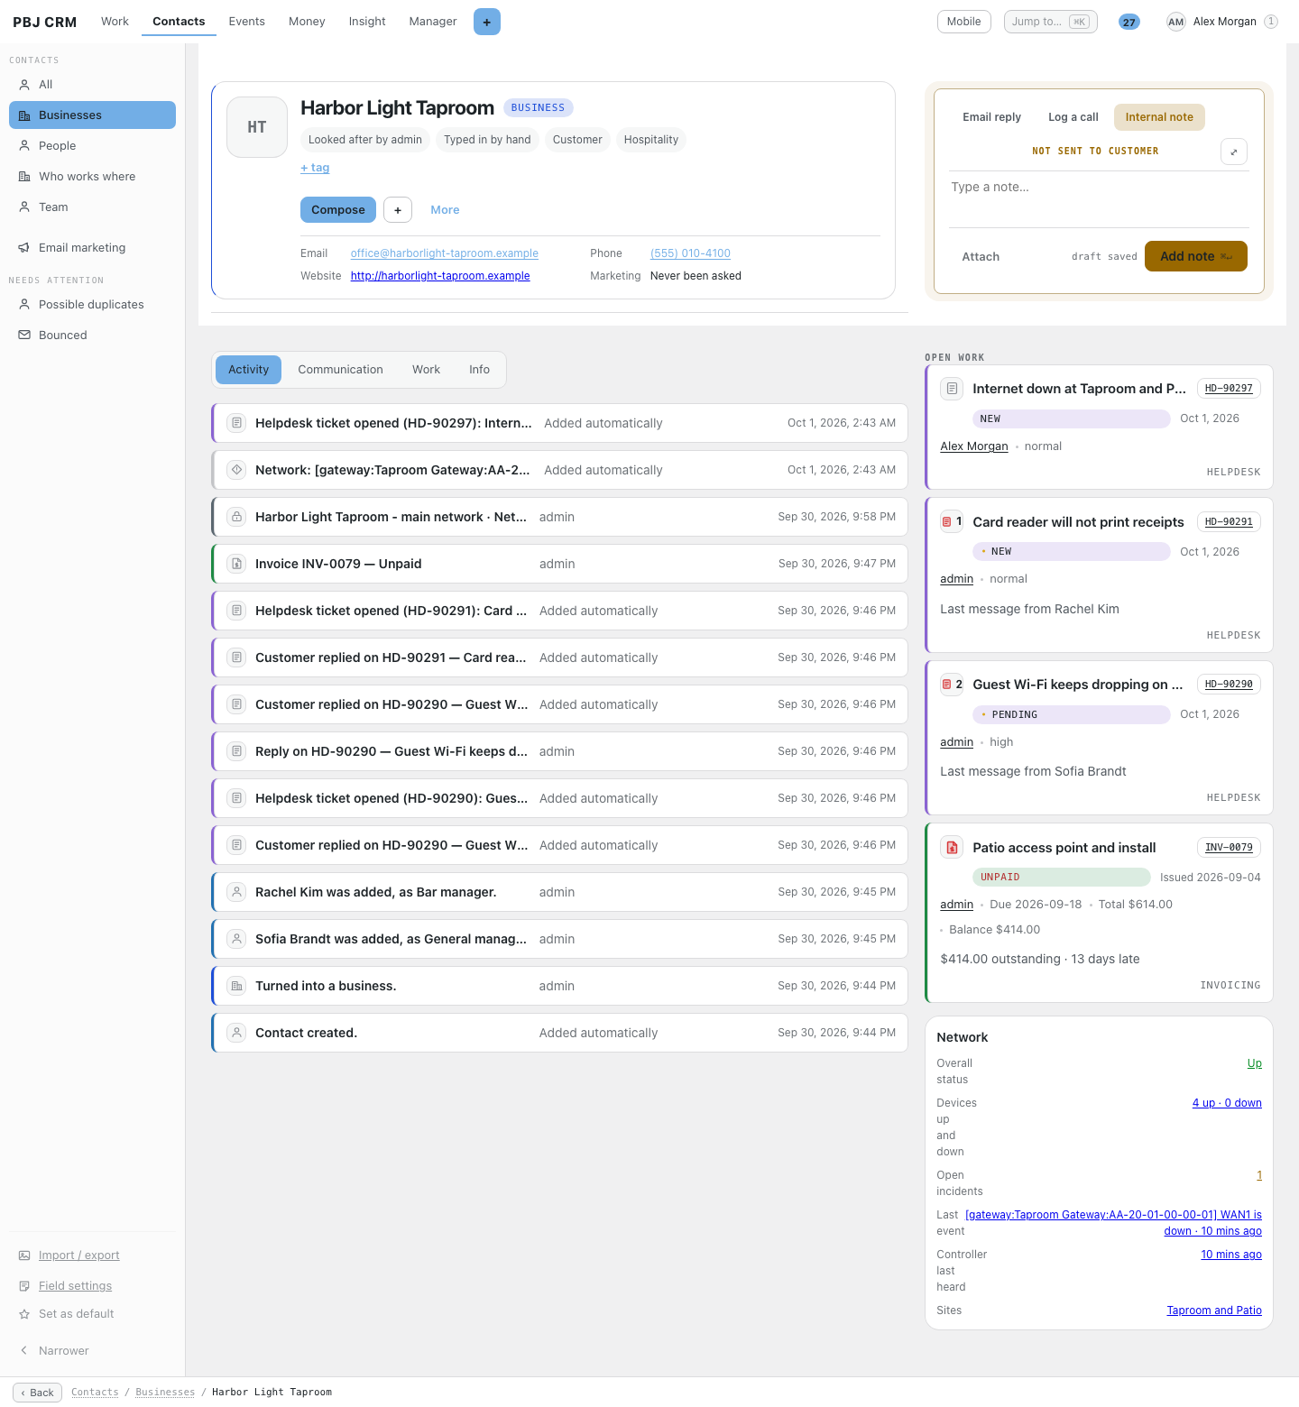Click the lock icon on main network row
Image resolution: width=1299 pixels, height=1407 pixels.
(236, 517)
